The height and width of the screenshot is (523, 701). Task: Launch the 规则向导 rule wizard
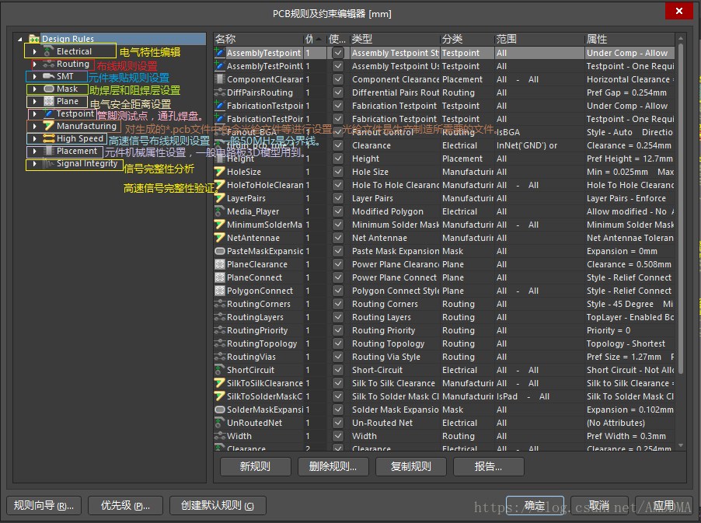coord(44,506)
